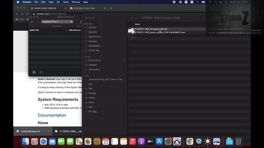Open the View menu
Viewport: 264px width, 148px height.
pyautogui.click(x=51, y=2)
